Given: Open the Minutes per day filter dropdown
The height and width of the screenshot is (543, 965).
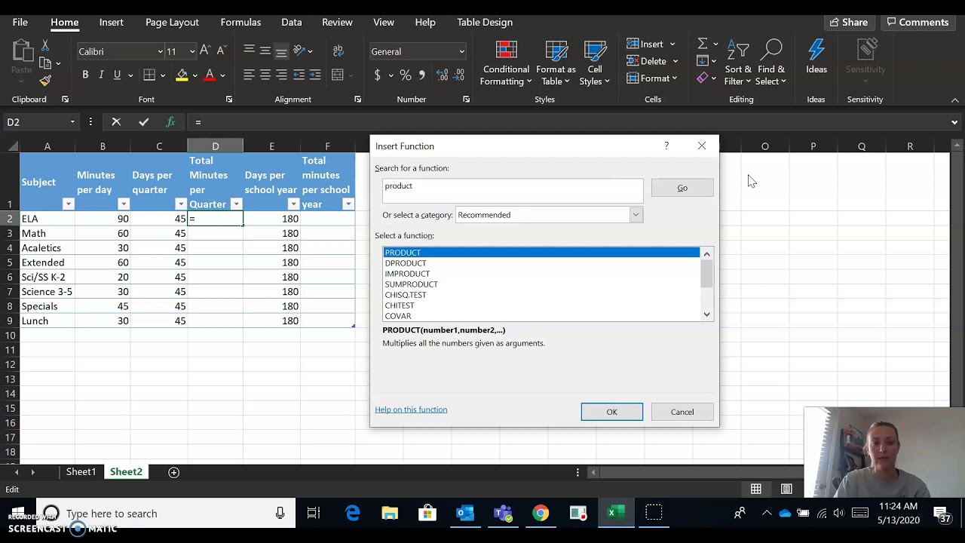Looking at the screenshot, I should coord(124,204).
